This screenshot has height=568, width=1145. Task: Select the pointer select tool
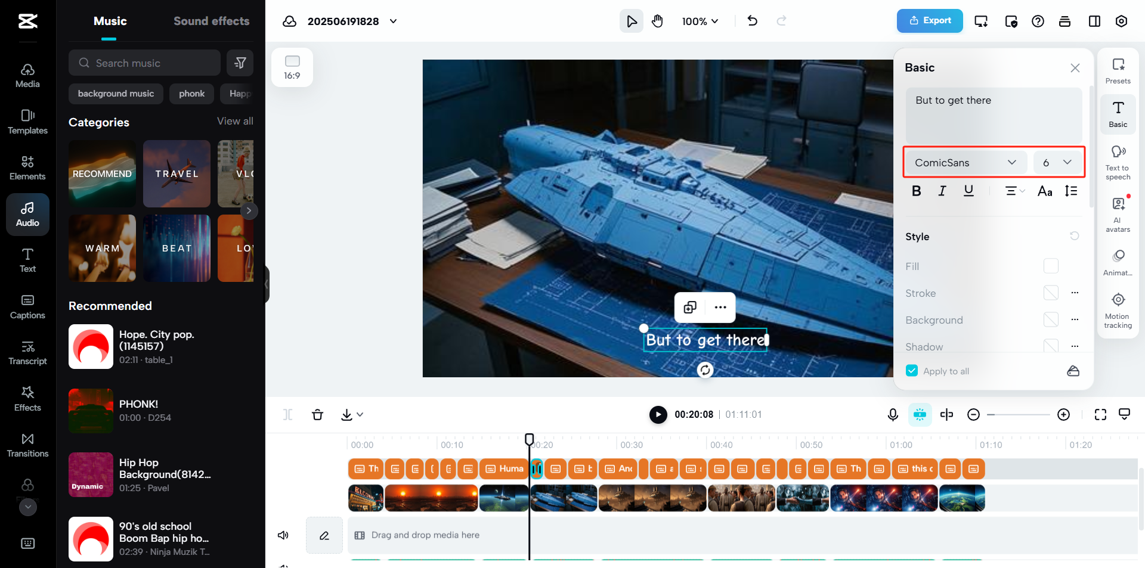632,21
